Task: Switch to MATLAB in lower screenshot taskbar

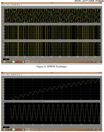Action: coord(27,130)
